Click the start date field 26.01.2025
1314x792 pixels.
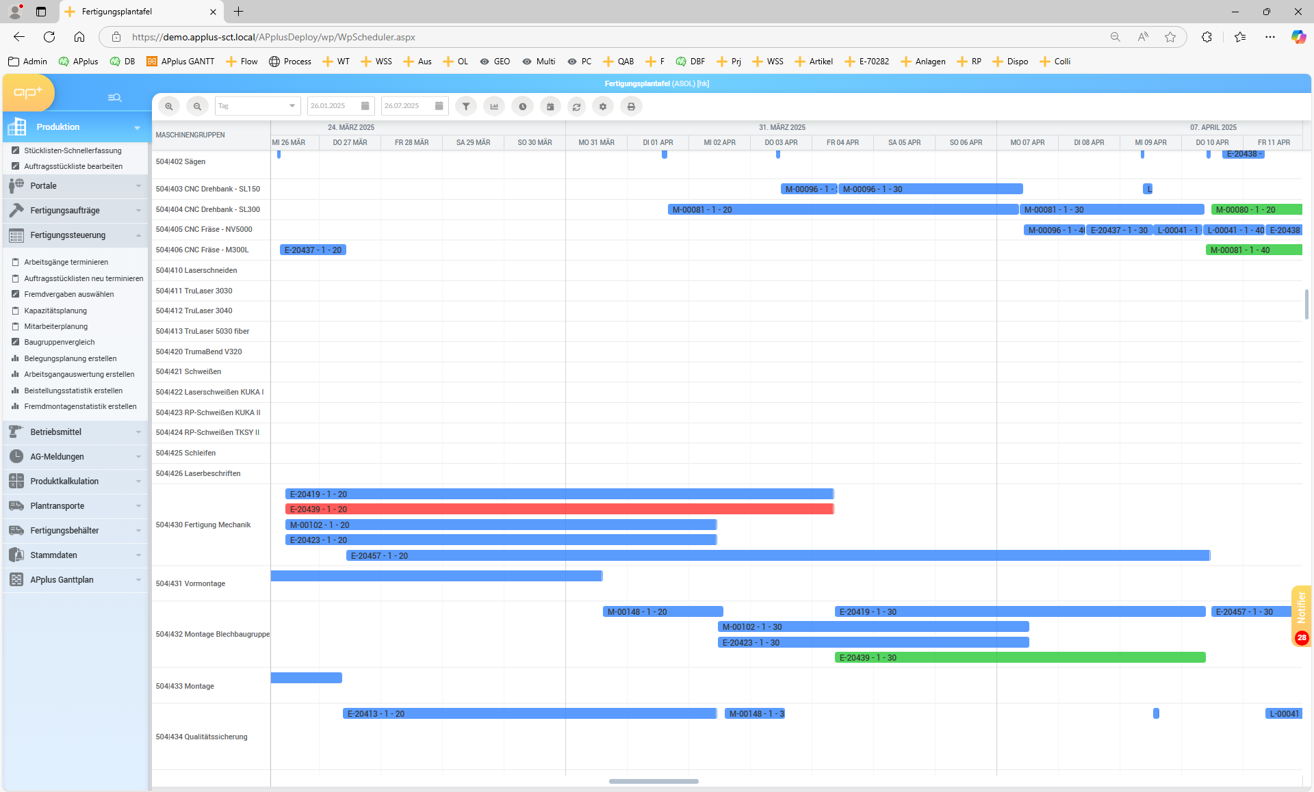[x=334, y=106]
